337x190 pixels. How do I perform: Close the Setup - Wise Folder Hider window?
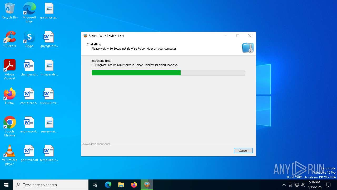250,36
